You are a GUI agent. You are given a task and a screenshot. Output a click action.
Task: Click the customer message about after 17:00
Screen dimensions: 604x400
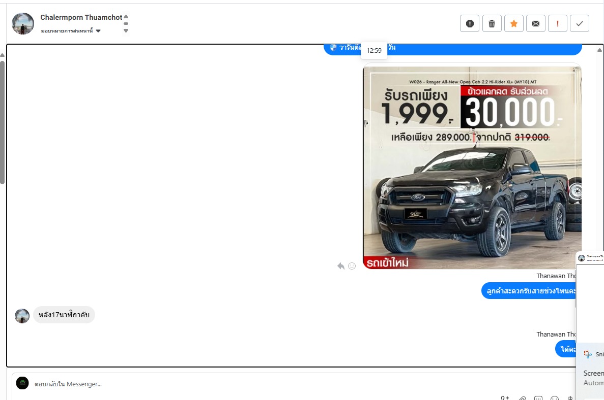64,315
